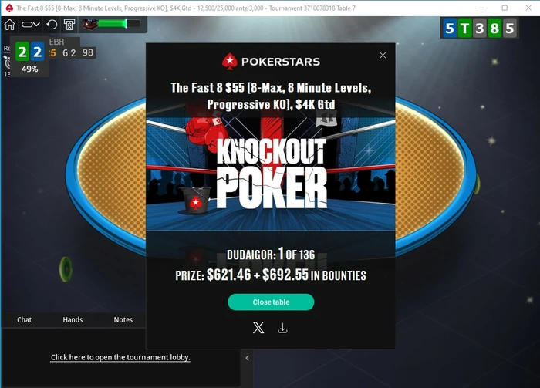Click the Close table button
This screenshot has width=540, height=388.
coord(271,302)
